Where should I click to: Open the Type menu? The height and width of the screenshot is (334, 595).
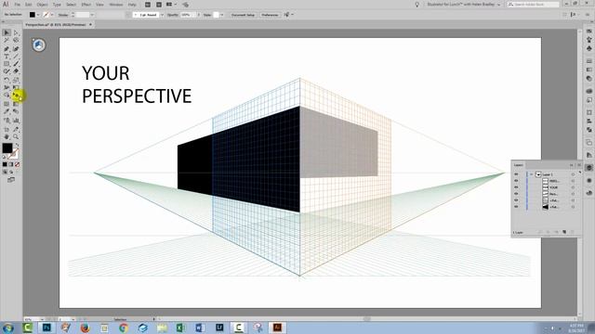[57, 5]
